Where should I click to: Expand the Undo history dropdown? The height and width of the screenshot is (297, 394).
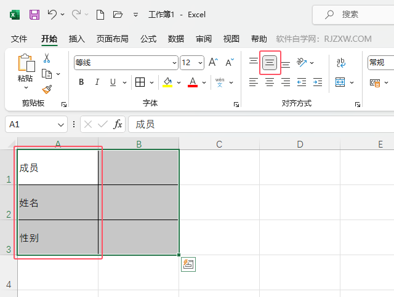(x=63, y=15)
